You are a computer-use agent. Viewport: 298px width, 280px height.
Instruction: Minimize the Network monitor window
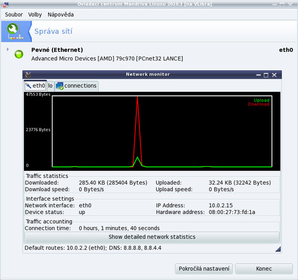pyautogui.click(x=258, y=75)
